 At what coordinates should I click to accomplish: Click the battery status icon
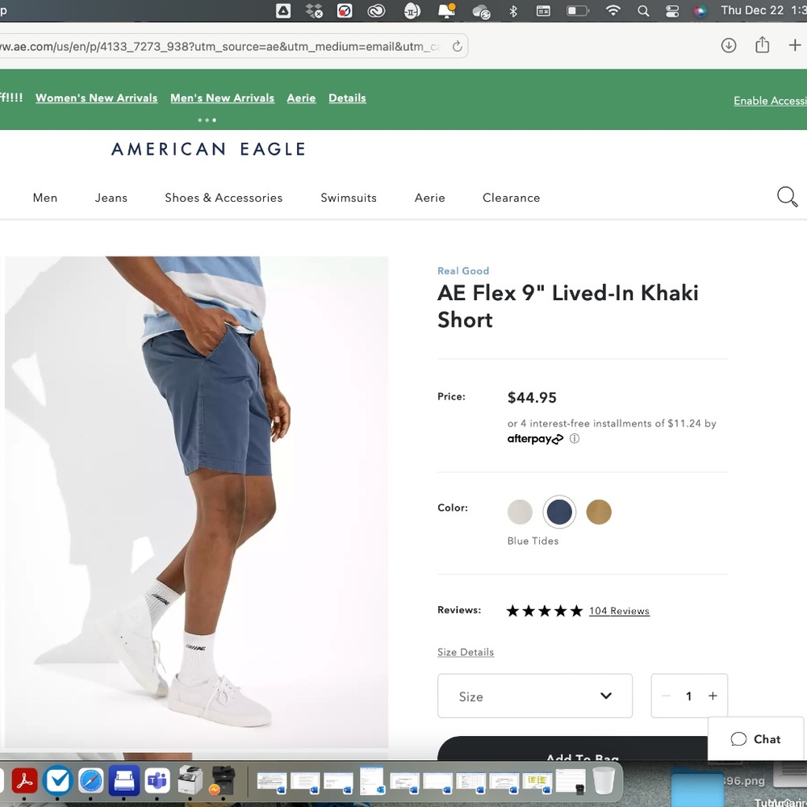coord(578,10)
